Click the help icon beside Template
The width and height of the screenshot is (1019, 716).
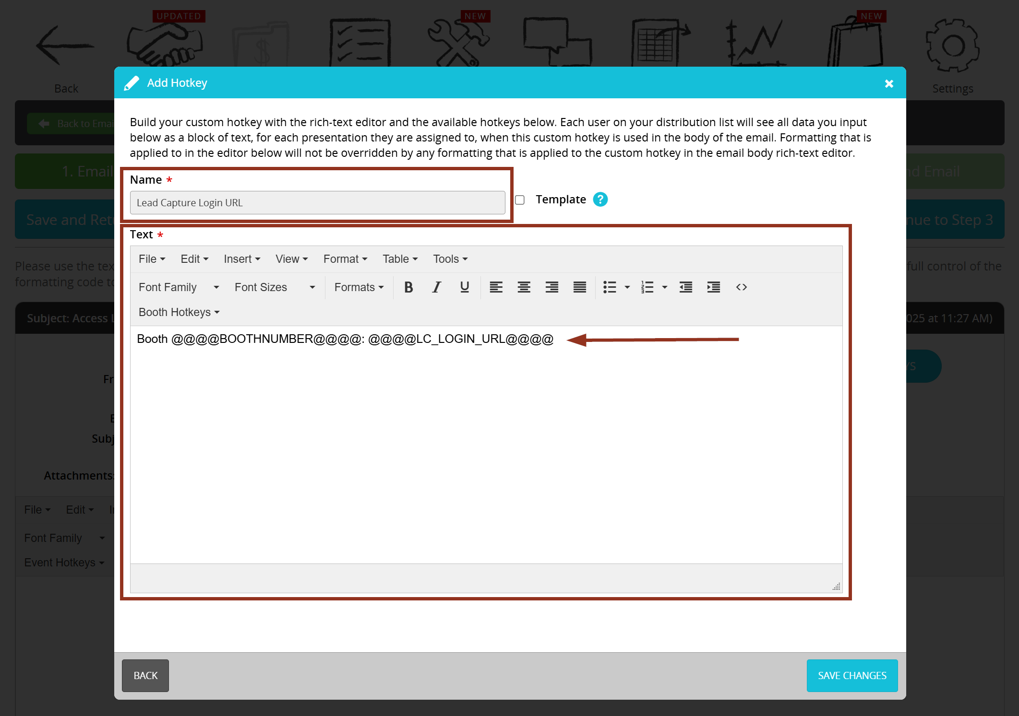click(600, 199)
